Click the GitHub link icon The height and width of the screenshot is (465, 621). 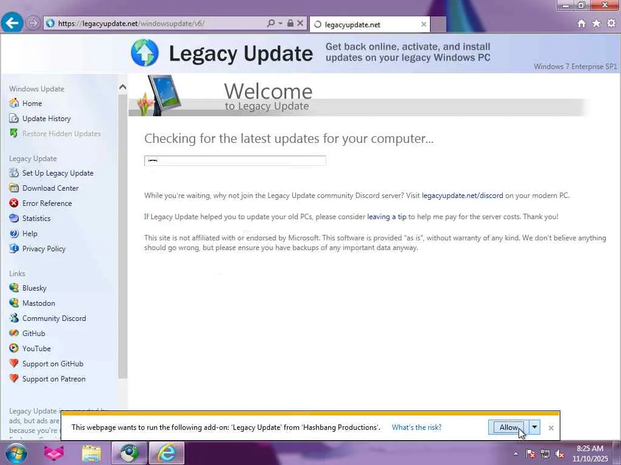tap(14, 334)
